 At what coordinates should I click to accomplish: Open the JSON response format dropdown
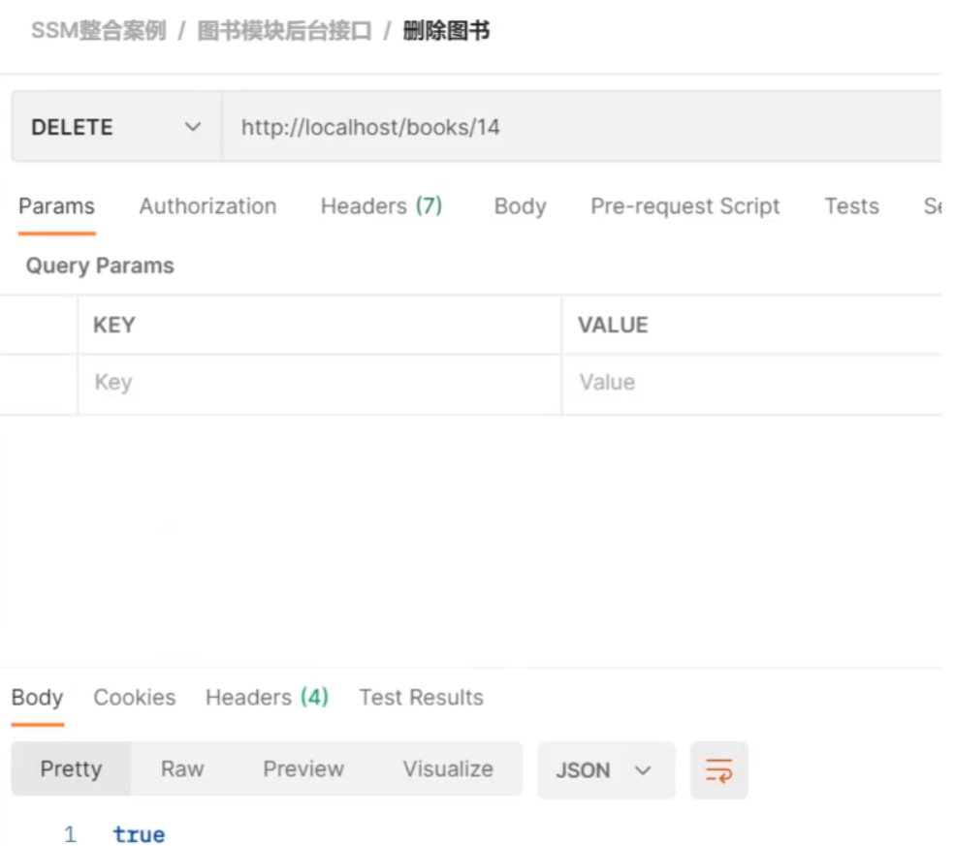pyautogui.click(x=603, y=770)
